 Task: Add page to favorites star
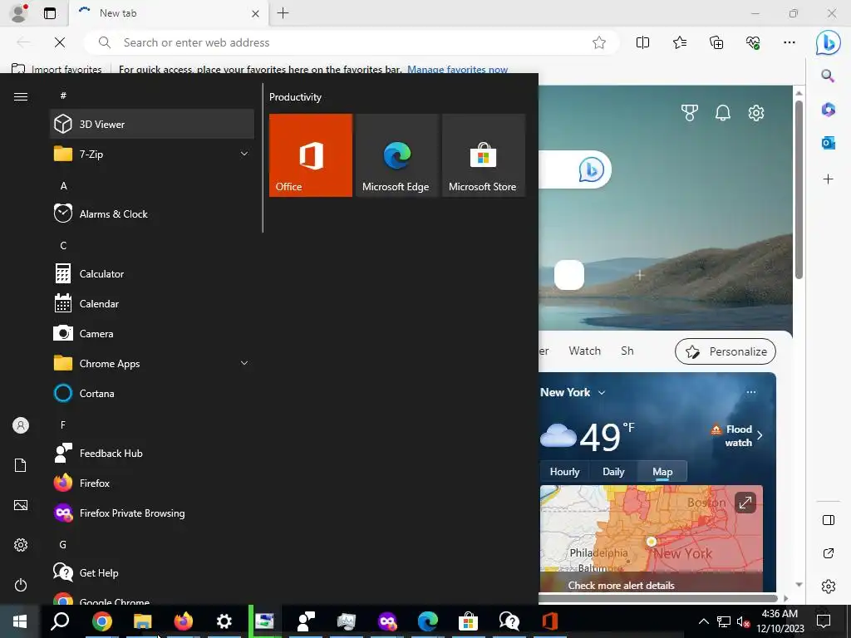pyautogui.click(x=599, y=42)
